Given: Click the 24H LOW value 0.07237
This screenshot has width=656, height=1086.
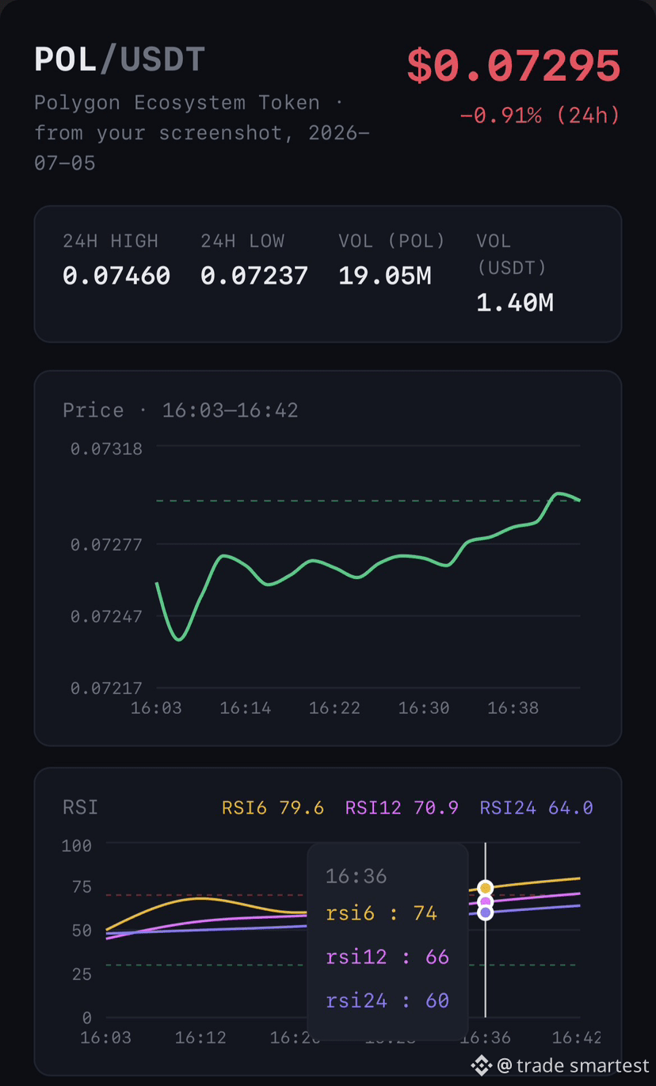Looking at the screenshot, I should coord(254,276).
